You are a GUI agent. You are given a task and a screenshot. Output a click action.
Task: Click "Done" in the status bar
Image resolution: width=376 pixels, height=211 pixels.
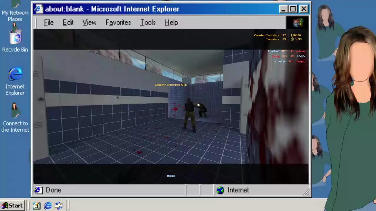pos(53,190)
